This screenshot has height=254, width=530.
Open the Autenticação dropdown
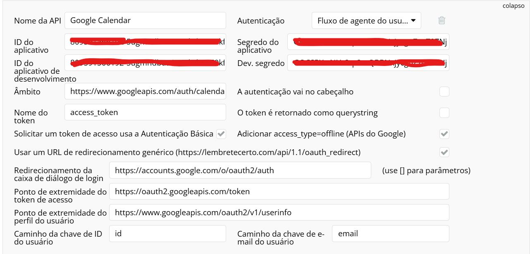click(366, 20)
